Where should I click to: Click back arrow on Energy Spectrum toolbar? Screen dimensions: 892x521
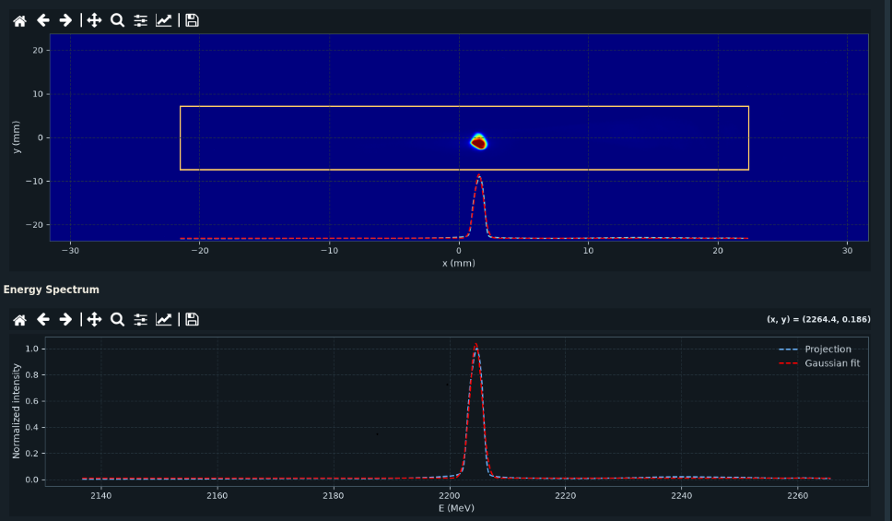[x=42, y=319]
